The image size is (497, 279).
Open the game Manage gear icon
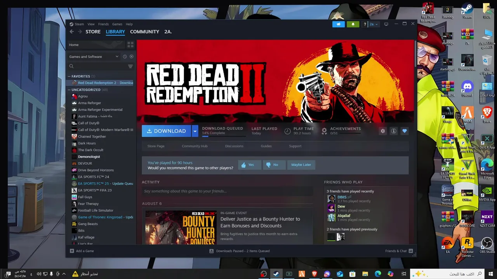(383, 131)
